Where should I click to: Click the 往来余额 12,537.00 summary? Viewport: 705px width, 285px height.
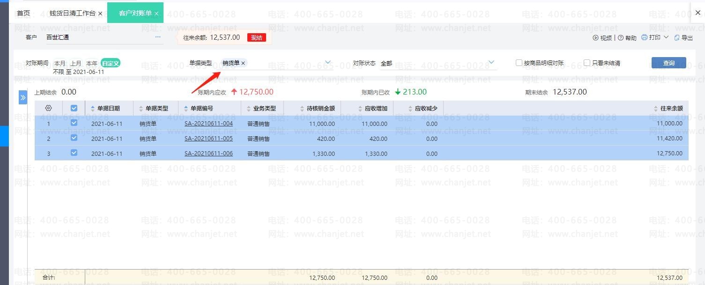670,278
